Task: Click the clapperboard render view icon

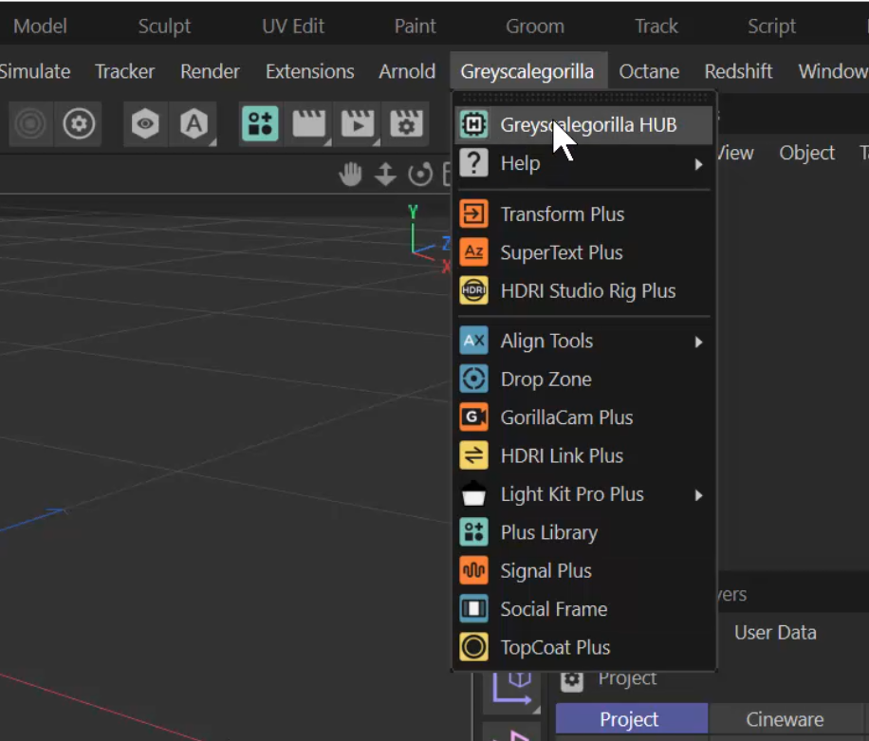Action: (308, 123)
